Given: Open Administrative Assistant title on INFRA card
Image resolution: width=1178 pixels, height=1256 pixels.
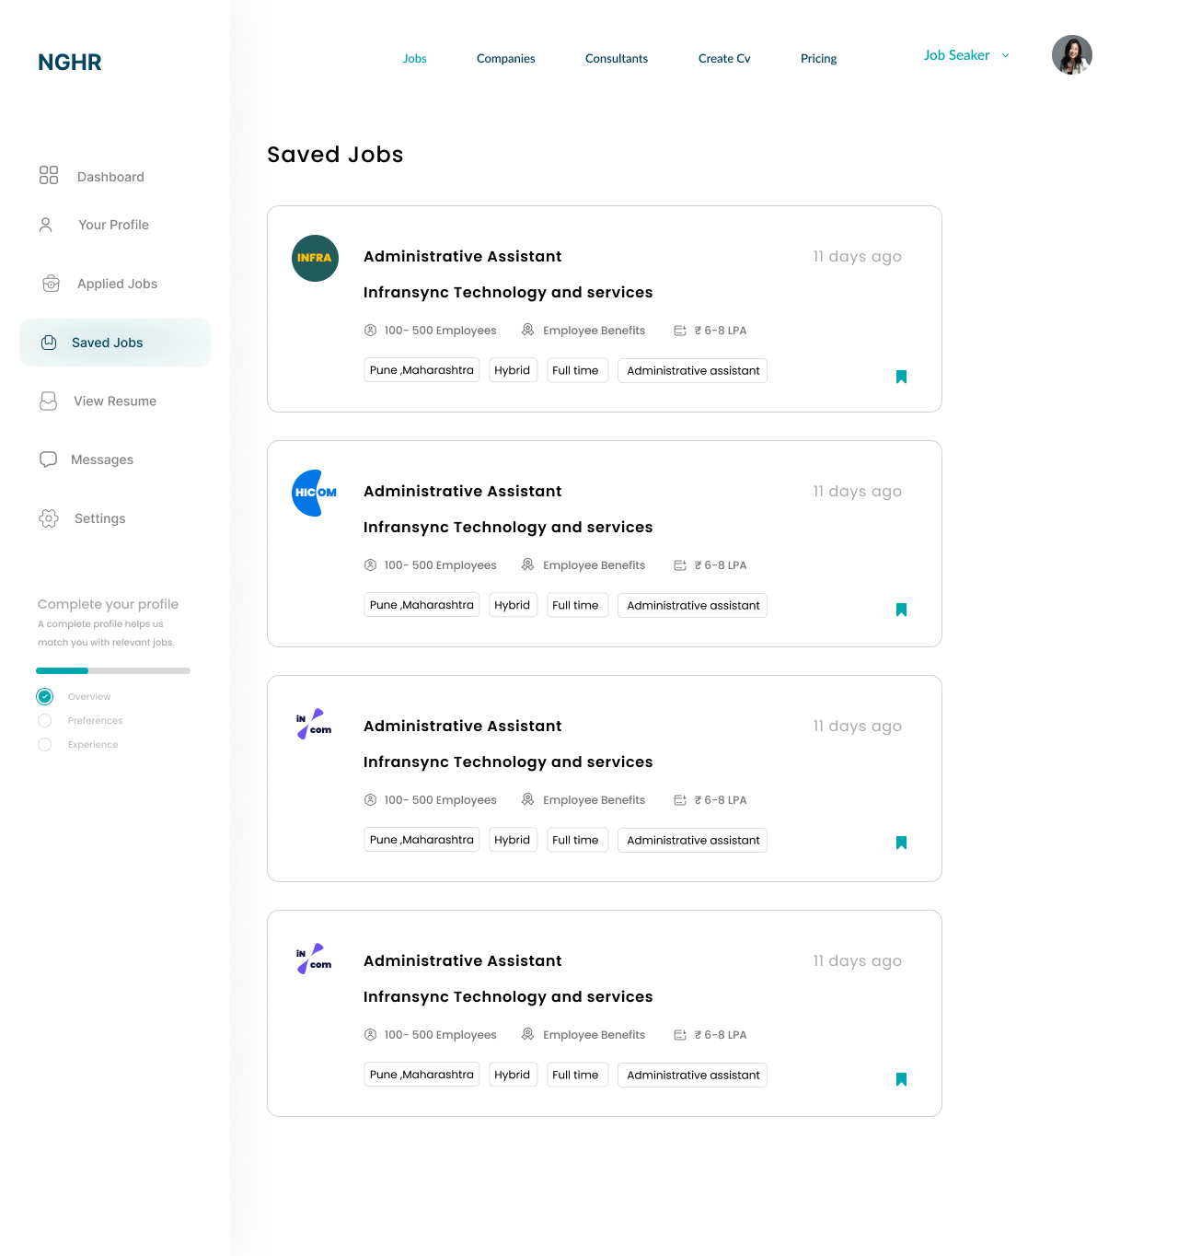Looking at the screenshot, I should tap(463, 256).
